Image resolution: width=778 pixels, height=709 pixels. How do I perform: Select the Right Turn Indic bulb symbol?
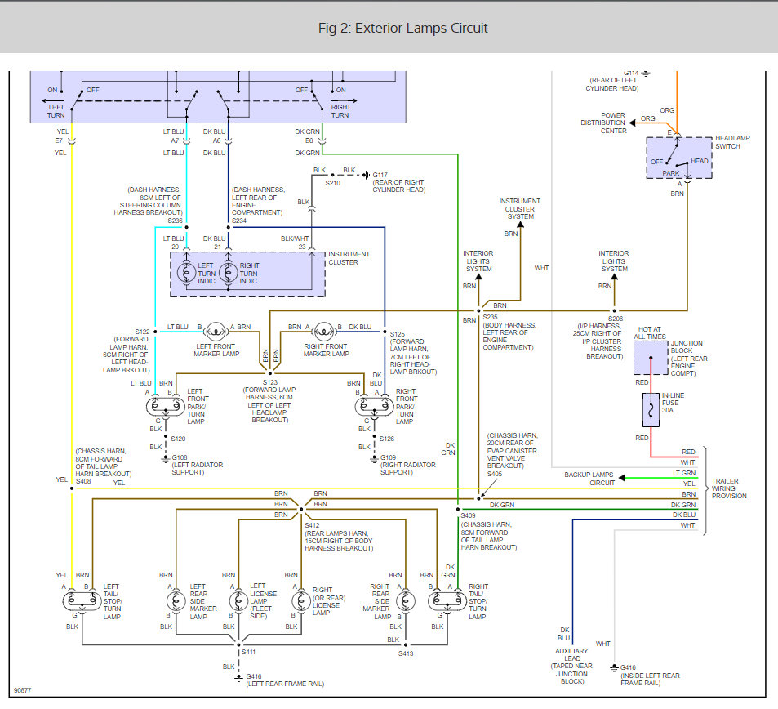click(229, 273)
